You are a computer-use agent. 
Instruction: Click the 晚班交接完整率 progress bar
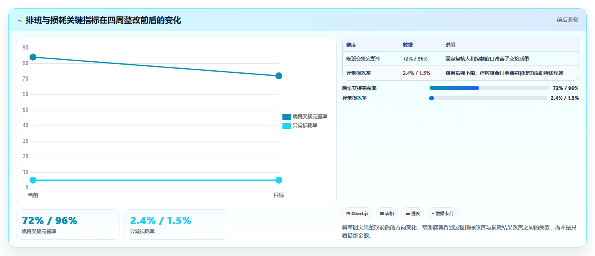489,88
